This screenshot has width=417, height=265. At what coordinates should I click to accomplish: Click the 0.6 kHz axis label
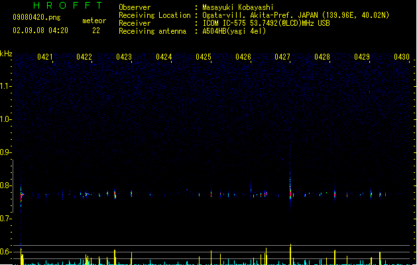[x=5, y=252]
